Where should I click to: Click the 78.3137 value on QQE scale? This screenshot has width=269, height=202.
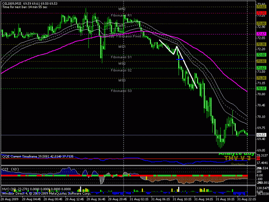coord(263,155)
